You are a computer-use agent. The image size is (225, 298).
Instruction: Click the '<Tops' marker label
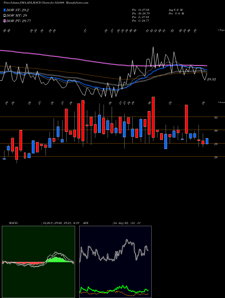(221, 30)
